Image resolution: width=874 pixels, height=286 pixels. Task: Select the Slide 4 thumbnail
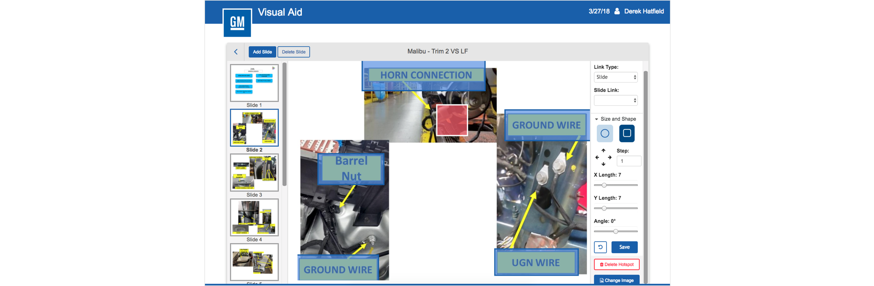tap(254, 217)
